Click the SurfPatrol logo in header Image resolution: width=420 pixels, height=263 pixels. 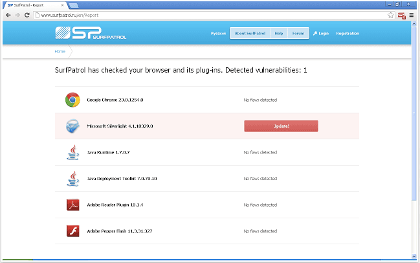[x=91, y=33]
